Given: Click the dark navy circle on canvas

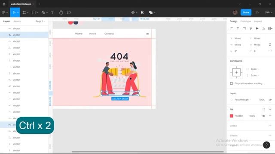Looking at the screenshot, I should point(76,23).
